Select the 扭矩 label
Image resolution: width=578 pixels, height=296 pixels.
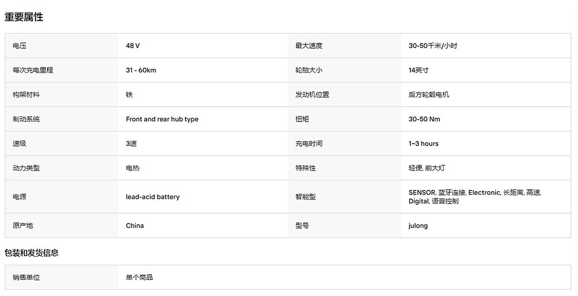pyautogui.click(x=302, y=119)
